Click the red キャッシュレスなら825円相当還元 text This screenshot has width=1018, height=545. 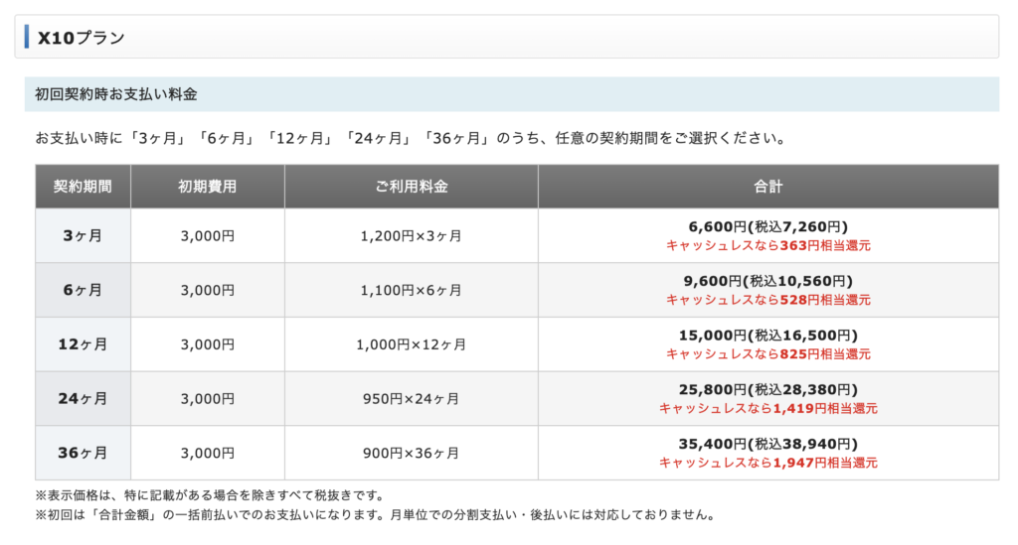[768, 354]
